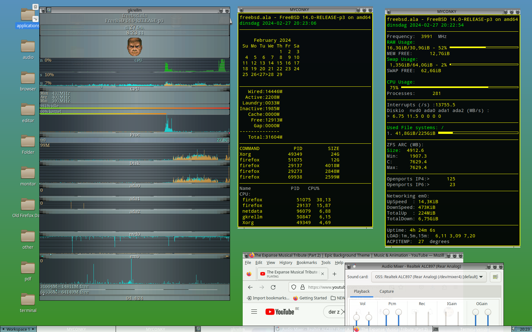Image resolution: width=532 pixels, height=332 pixels.
Task: Expand the Sound card dropdown in Audio Mixer
Action: tap(429, 277)
